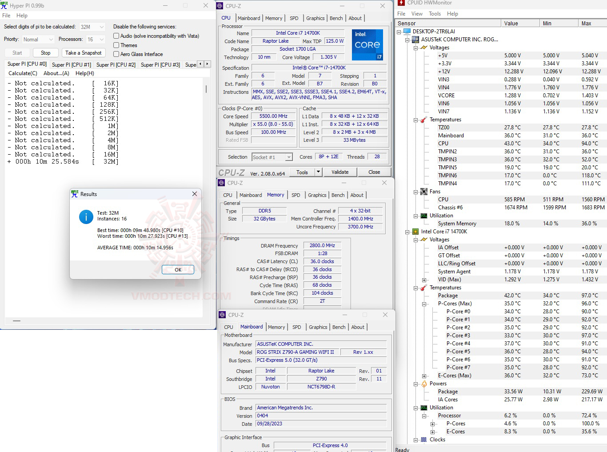The image size is (607, 452).
Task: Click the left tab-scroll arrow in Hyper PI
Action: pos(200,64)
